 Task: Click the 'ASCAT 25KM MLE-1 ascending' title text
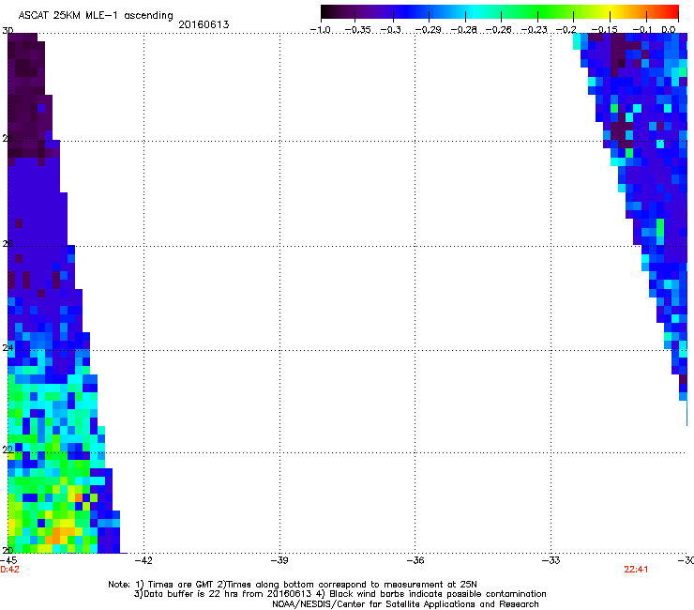96,16
